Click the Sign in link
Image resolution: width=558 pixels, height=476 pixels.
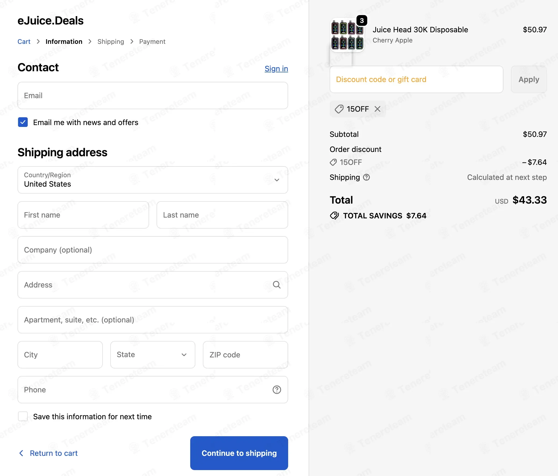(x=276, y=69)
